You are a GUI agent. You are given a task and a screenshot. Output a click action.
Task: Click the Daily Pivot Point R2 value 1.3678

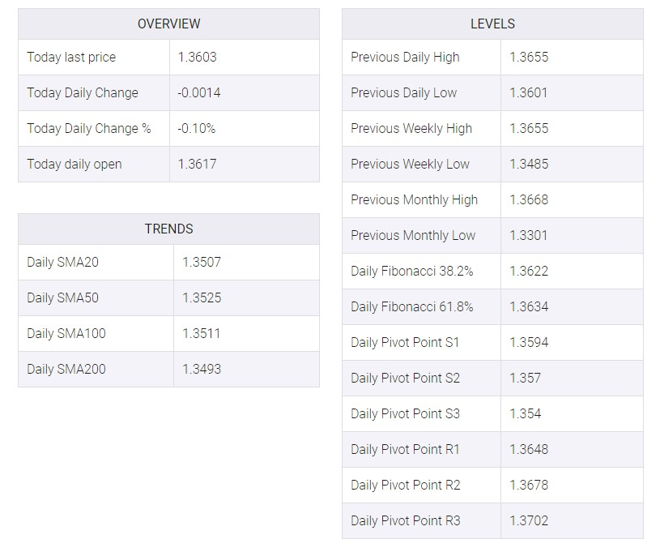529,485
